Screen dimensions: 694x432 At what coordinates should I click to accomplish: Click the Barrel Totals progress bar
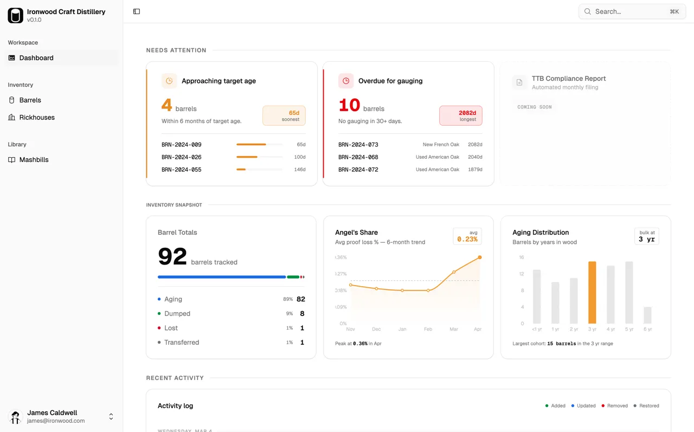click(x=231, y=277)
